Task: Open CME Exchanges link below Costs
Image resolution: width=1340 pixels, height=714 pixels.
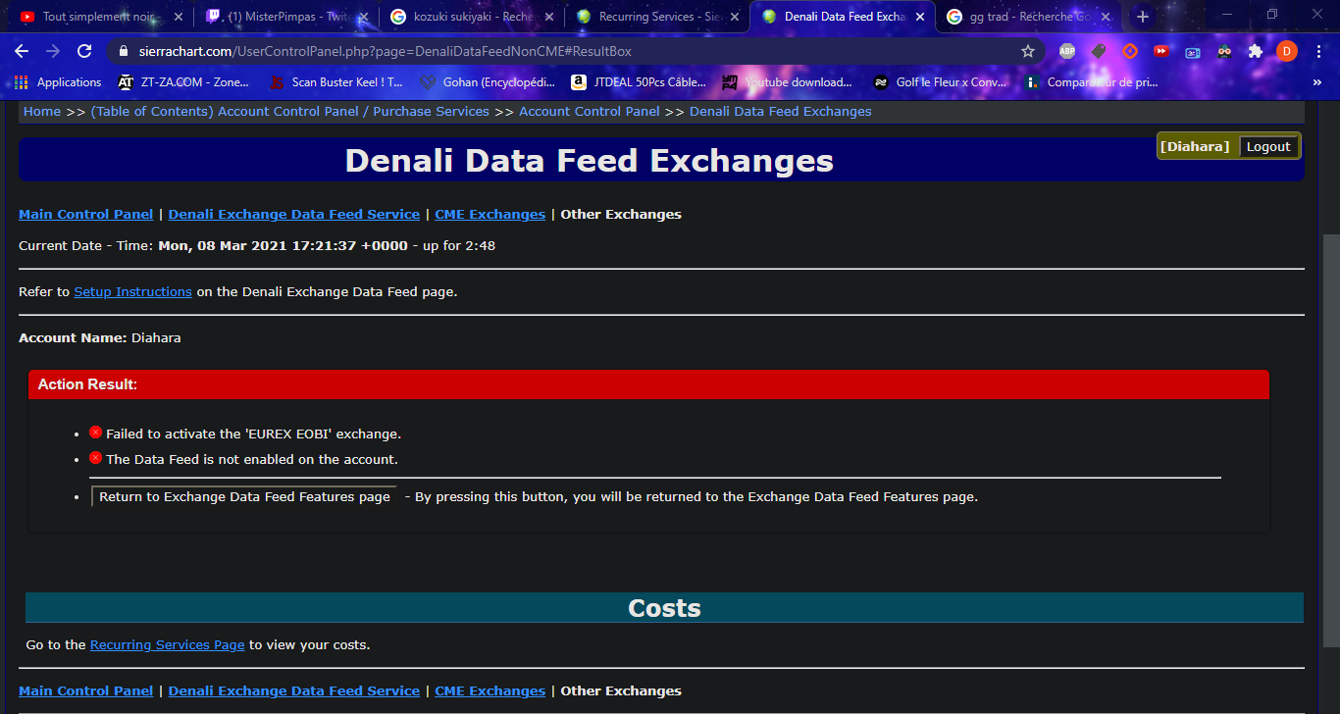Action: (x=490, y=690)
